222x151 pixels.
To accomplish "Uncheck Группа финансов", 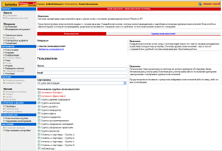I will (x=39, y=131).
